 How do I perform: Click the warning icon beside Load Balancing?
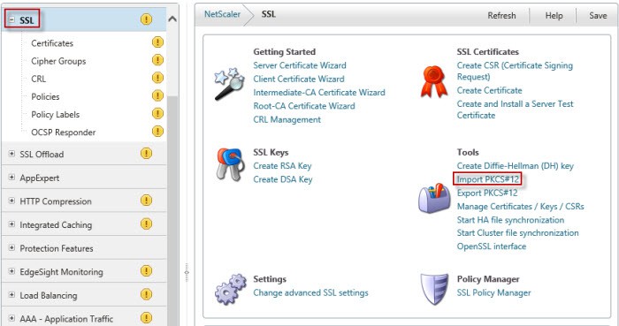(x=146, y=294)
